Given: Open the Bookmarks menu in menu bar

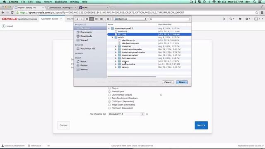Looking at the screenshot, I should pos(61,2).
